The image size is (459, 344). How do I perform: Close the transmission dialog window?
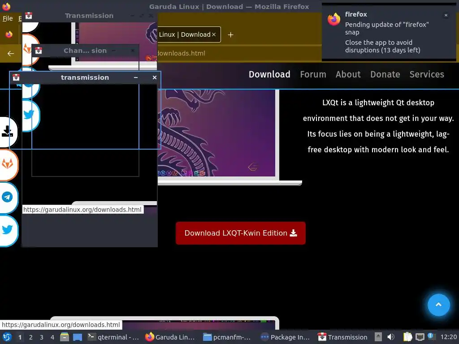(155, 77)
